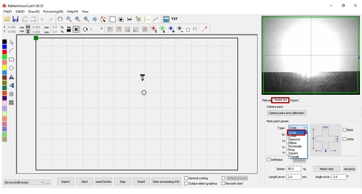This screenshot has height=194, width=362.
Task: Click the Similar percentage input field
Action: pyautogui.click(x=294, y=169)
